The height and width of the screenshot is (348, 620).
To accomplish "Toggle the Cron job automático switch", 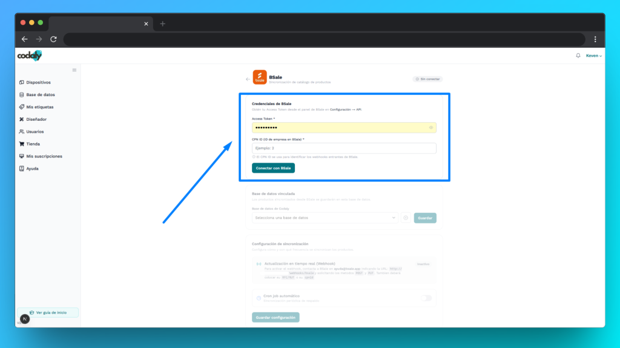I will pyautogui.click(x=426, y=298).
